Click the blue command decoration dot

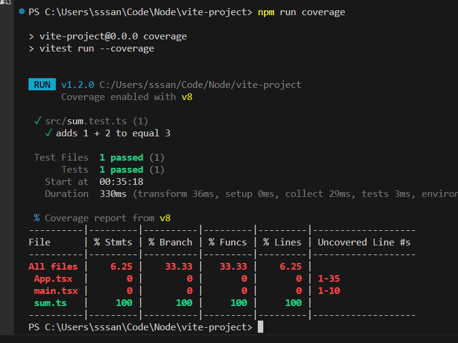(22, 12)
